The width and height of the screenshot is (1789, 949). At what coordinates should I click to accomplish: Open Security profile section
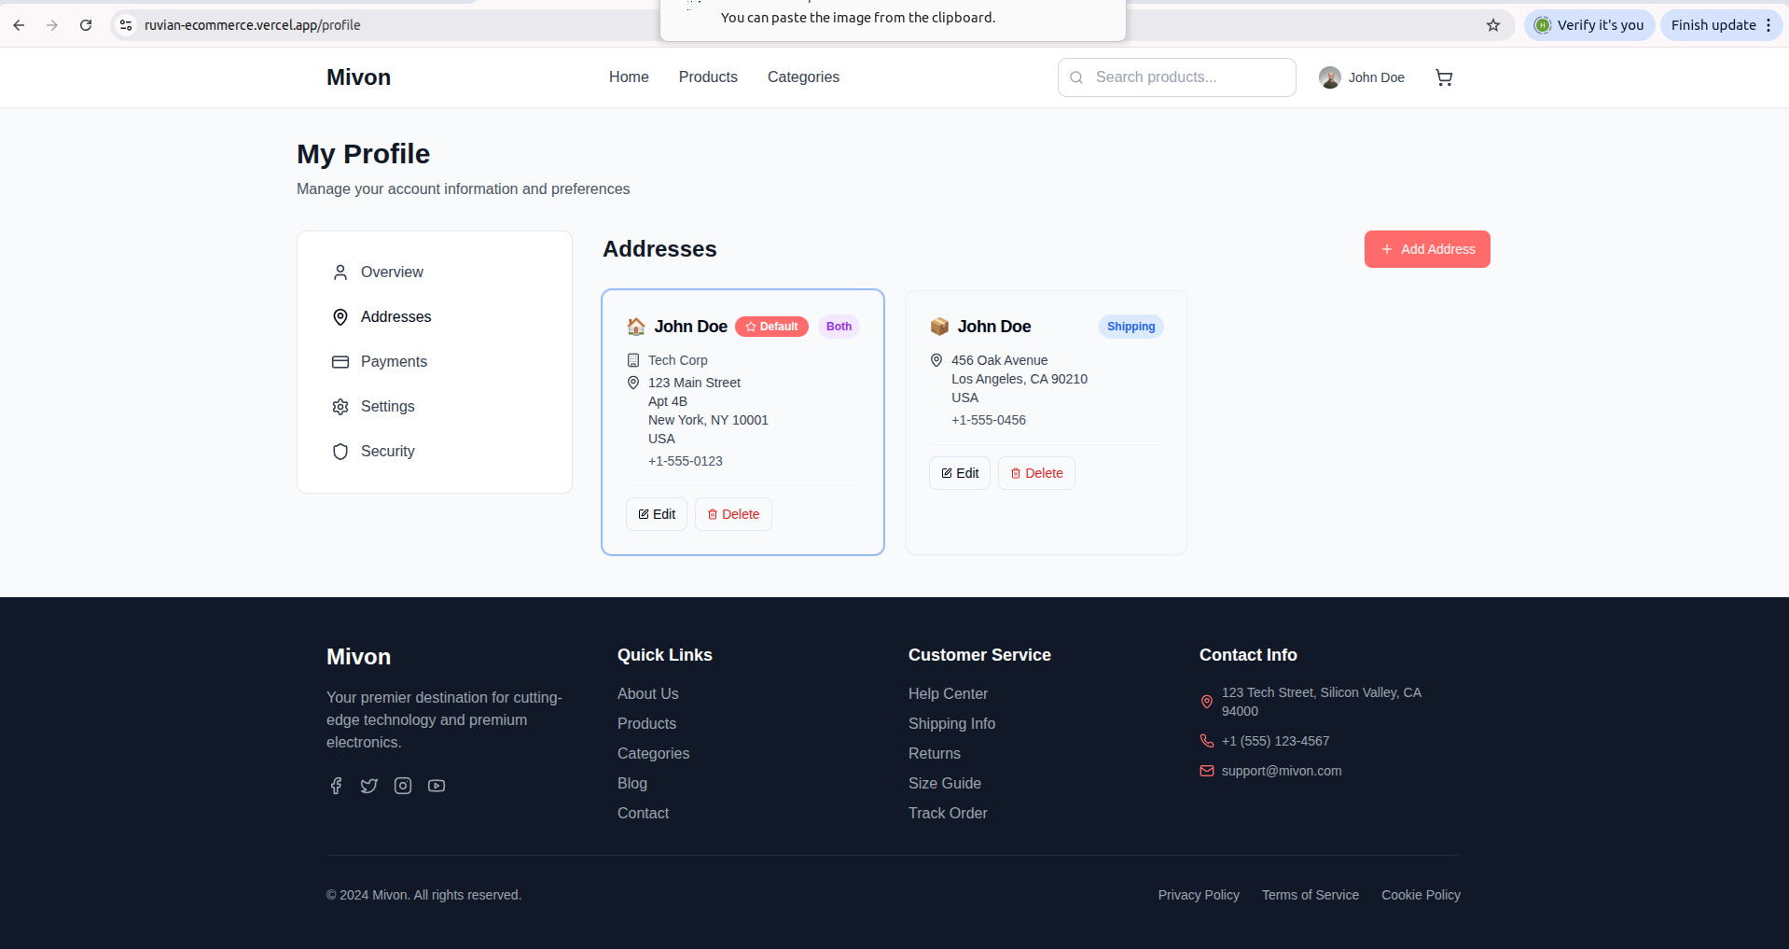435,452
